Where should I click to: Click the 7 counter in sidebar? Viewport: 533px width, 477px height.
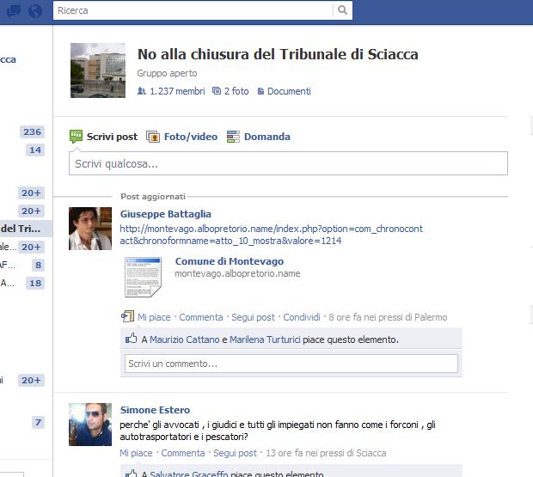38,422
